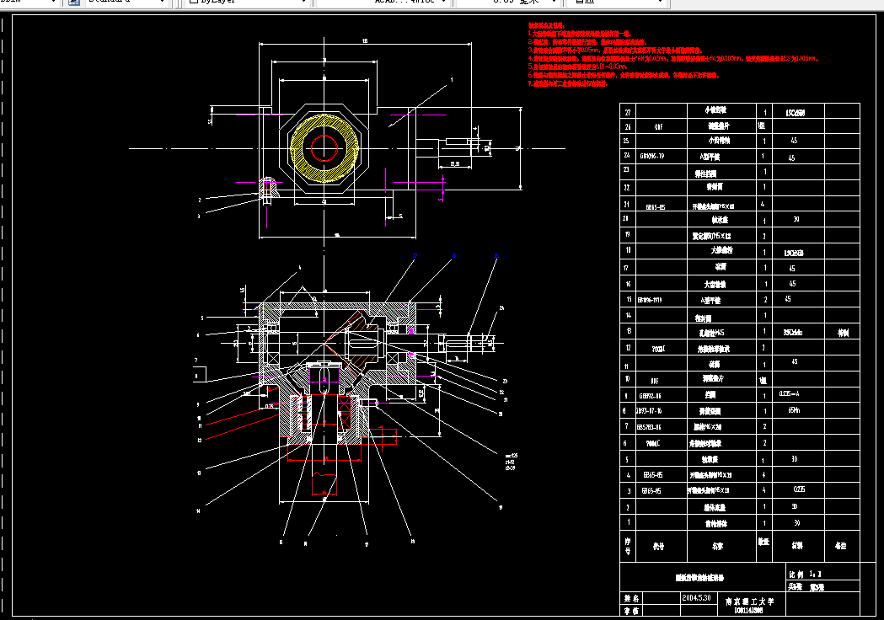This screenshot has width=884, height=620.
Task: Click the Q235 material cell in row 3
Action: [x=798, y=489]
